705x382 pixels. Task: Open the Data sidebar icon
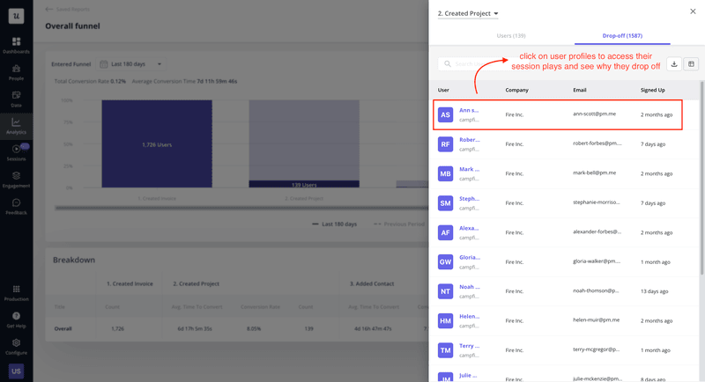tap(16, 98)
